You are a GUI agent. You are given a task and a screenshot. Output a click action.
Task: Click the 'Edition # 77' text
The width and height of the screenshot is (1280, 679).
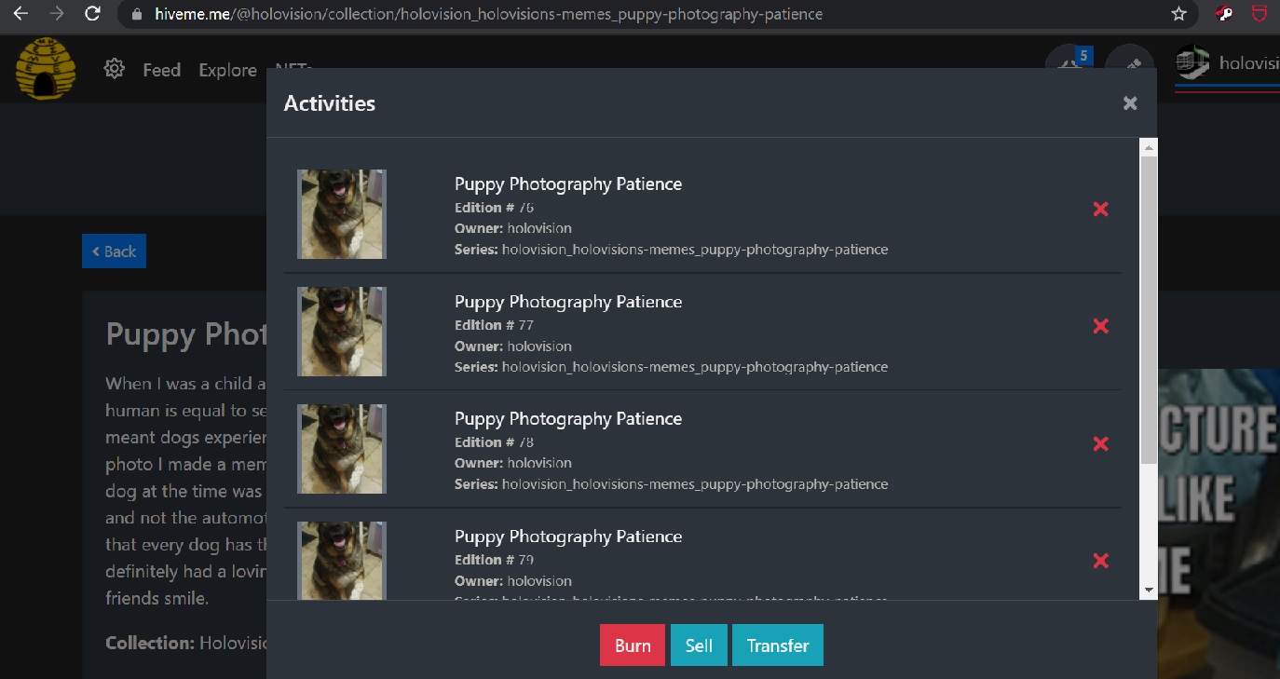point(494,325)
